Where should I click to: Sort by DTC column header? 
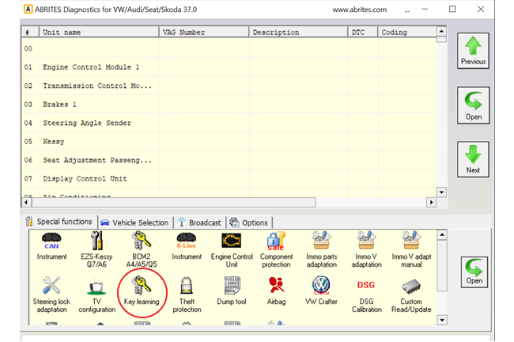tap(363, 32)
